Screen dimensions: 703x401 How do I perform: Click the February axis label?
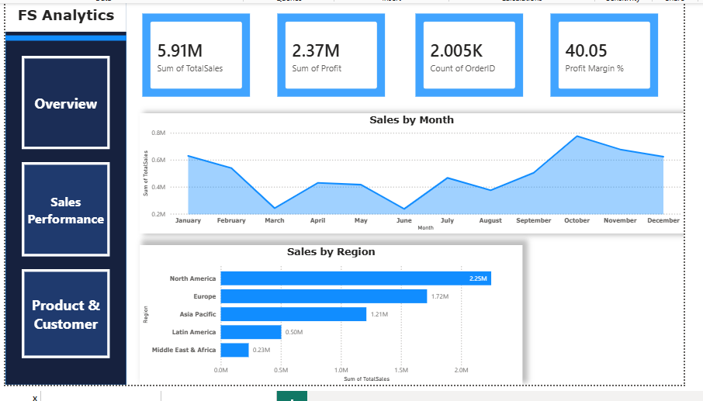231,220
